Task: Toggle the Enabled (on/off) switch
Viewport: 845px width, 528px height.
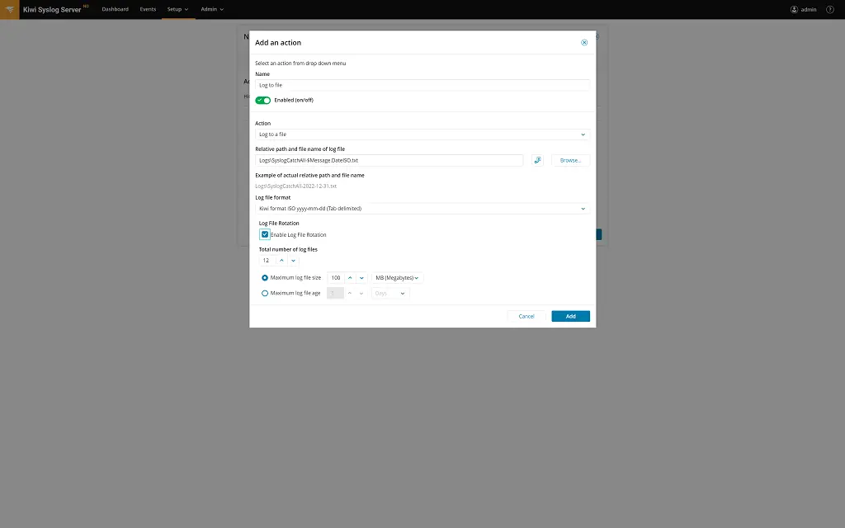Action: coord(263,100)
